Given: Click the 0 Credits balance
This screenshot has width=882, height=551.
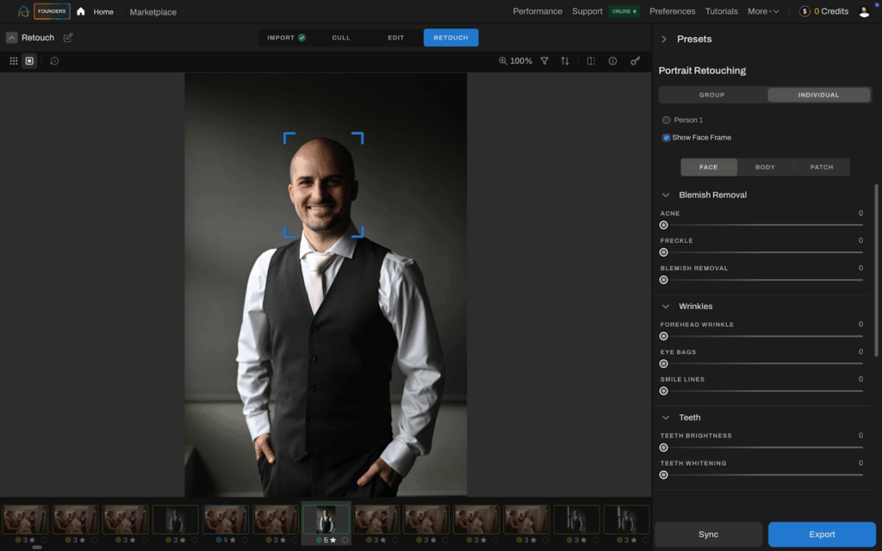Looking at the screenshot, I should pyautogui.click(x=831, y=11).
